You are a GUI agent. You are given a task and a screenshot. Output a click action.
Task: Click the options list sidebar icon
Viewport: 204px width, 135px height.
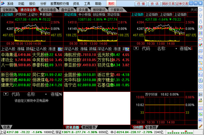[201, 95]
